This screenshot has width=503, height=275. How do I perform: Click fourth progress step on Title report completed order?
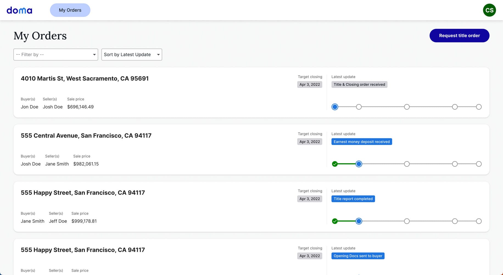coord(455,221)
